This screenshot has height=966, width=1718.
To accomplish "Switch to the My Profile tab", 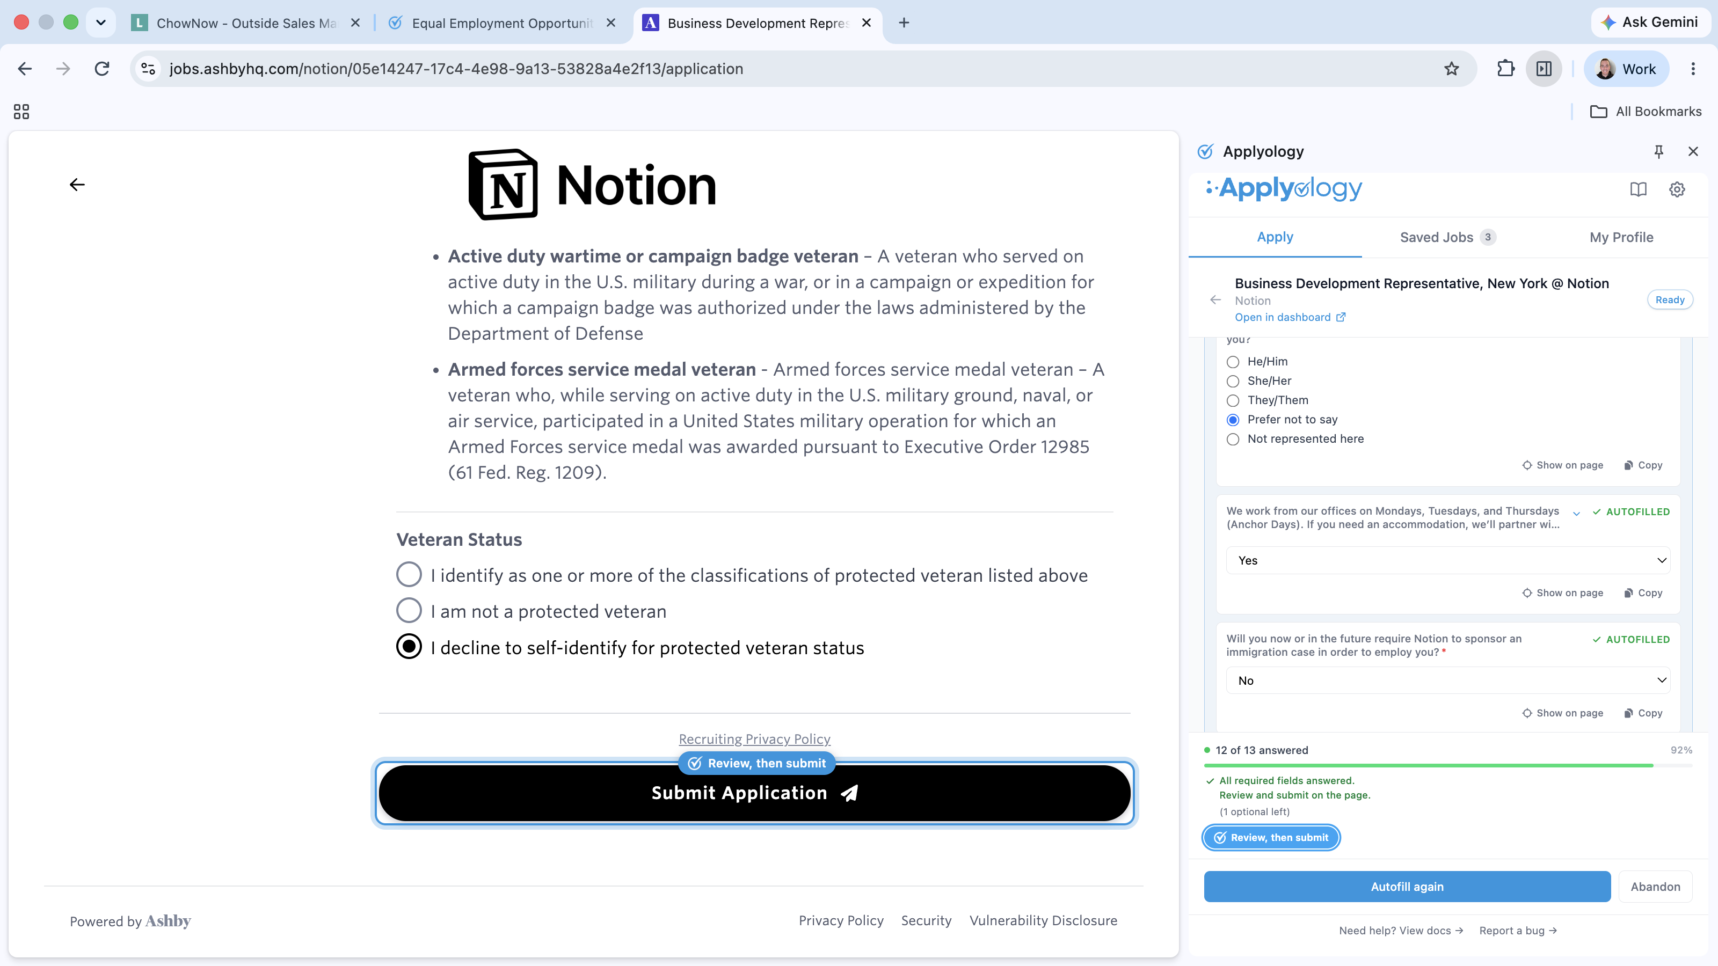I will coord(1621,237).
